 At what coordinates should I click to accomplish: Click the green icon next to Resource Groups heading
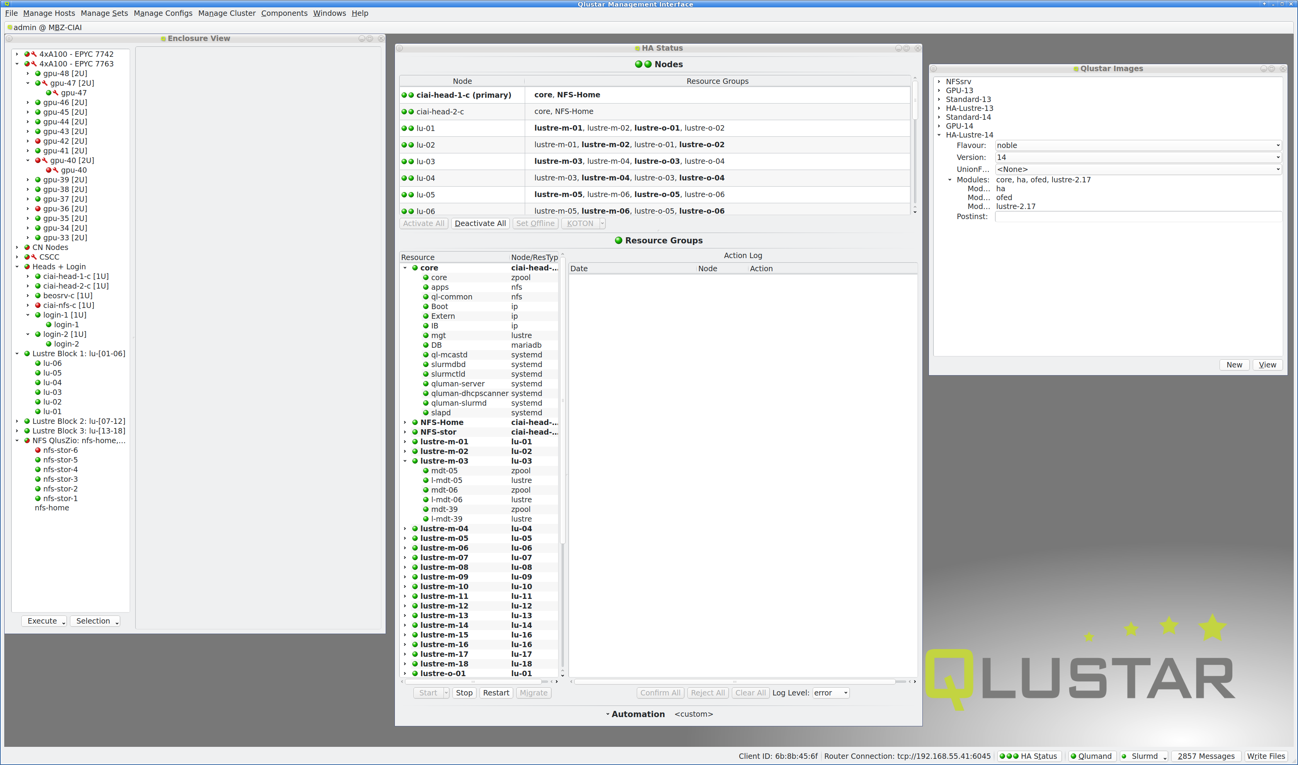(619, 240)
